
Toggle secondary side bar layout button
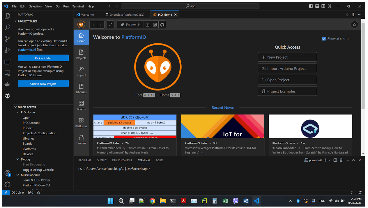coord(323,6)
